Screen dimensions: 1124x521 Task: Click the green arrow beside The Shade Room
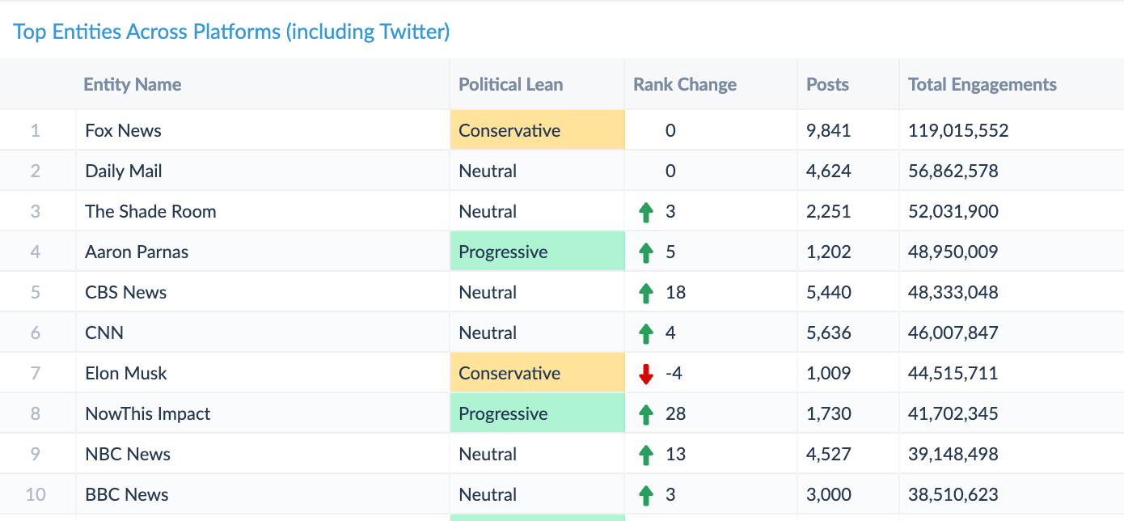point(645,212)
